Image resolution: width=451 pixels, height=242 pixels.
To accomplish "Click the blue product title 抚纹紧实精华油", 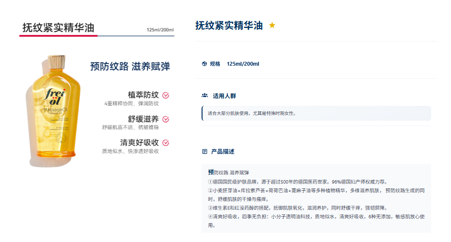I will point(229,26).
